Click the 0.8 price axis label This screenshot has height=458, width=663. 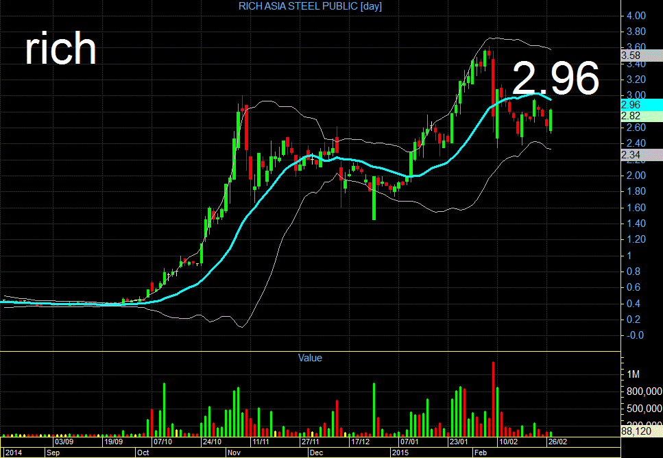pyautogui.click(x=634, y=271)
